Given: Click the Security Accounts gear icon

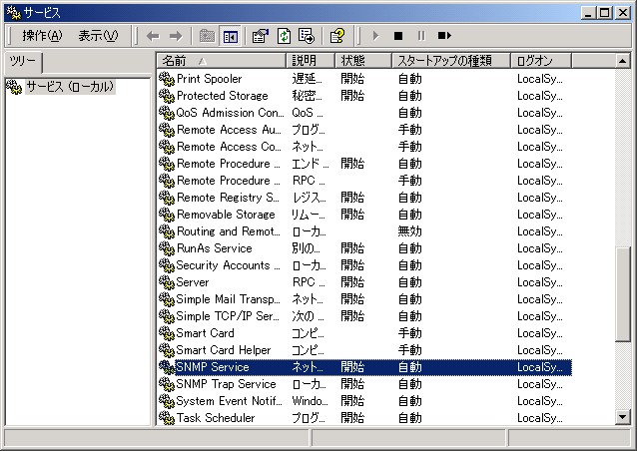Looking at the screenshot, I should 166,265.
